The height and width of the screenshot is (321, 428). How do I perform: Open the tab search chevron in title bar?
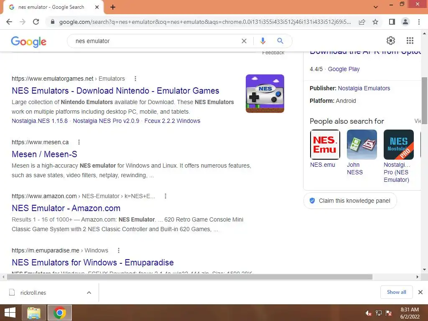click(x=376, y=7)
